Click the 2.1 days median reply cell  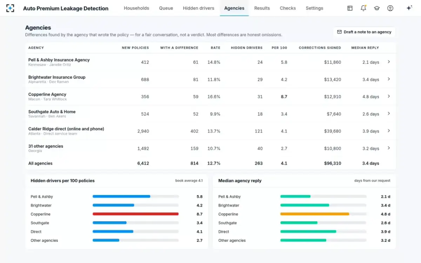[371, 62]
